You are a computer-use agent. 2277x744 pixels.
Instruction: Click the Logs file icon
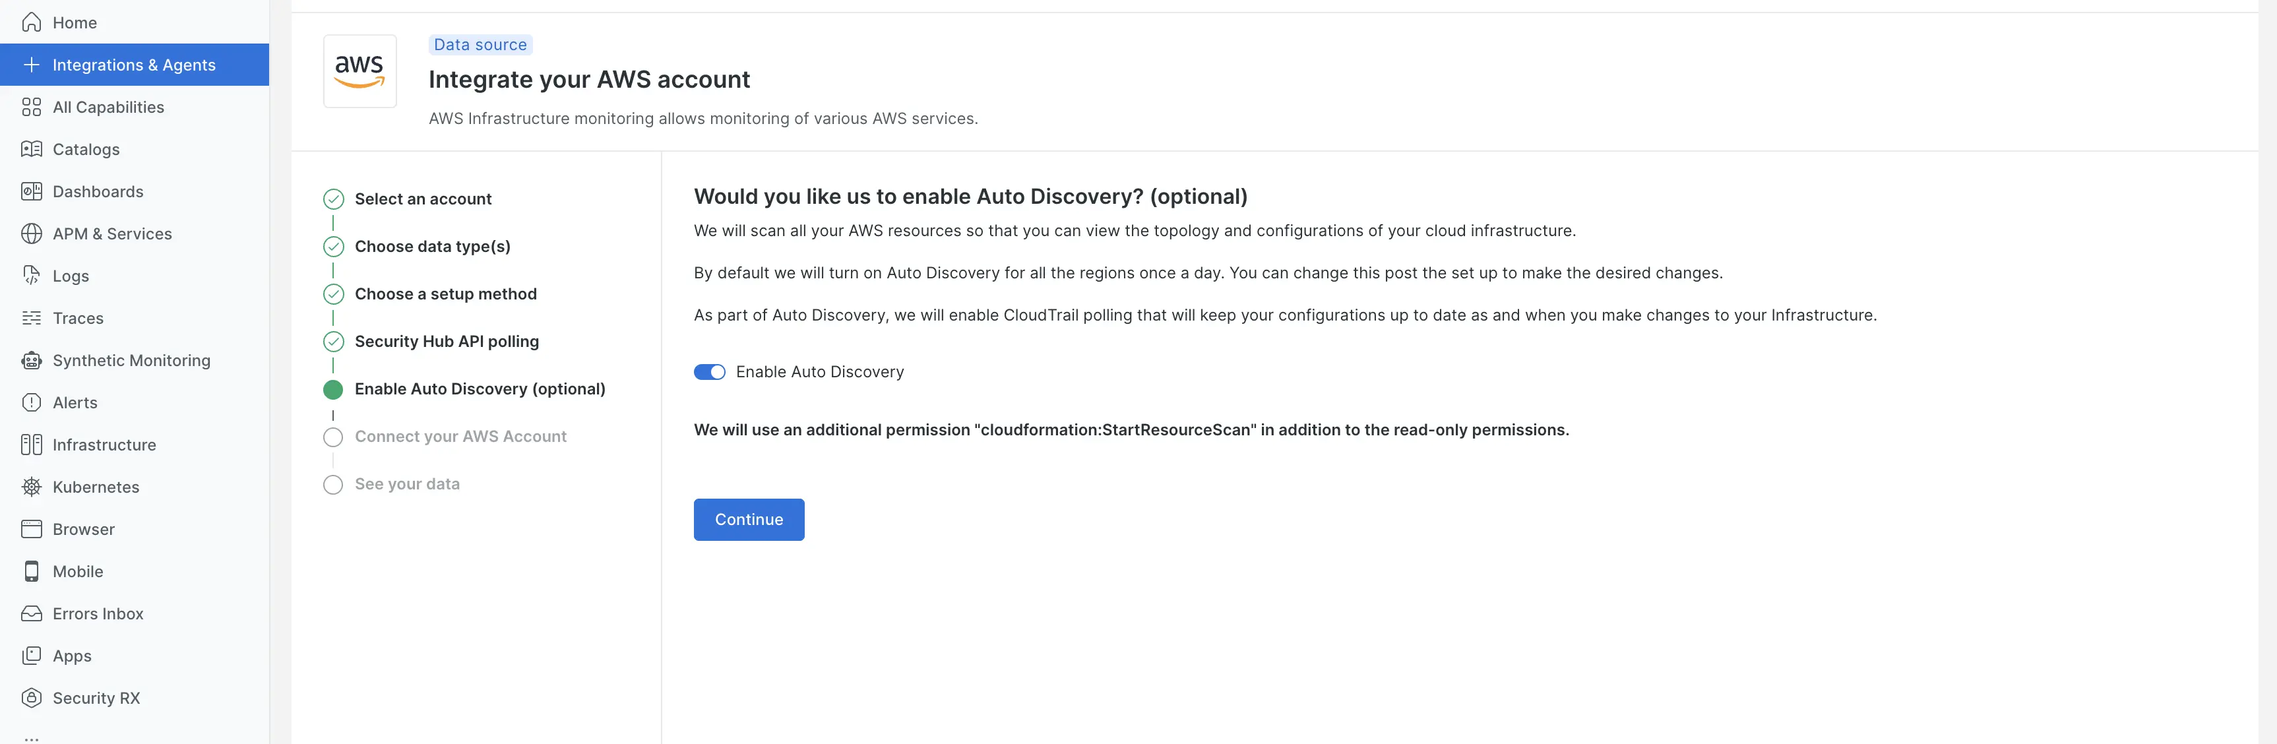click(x=32, y=276)
